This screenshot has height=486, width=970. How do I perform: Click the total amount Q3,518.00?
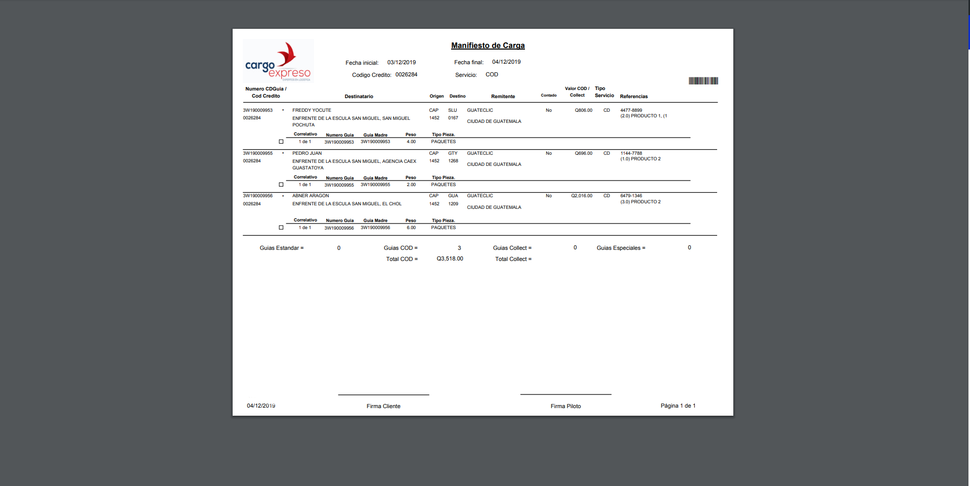point(450,258)
